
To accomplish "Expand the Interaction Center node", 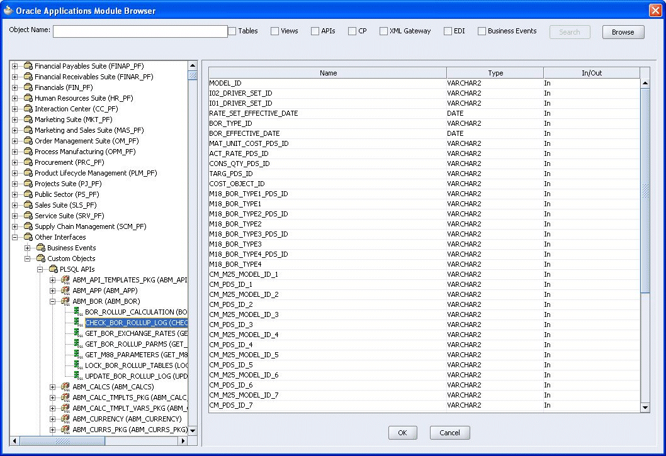I will (15, 109).
